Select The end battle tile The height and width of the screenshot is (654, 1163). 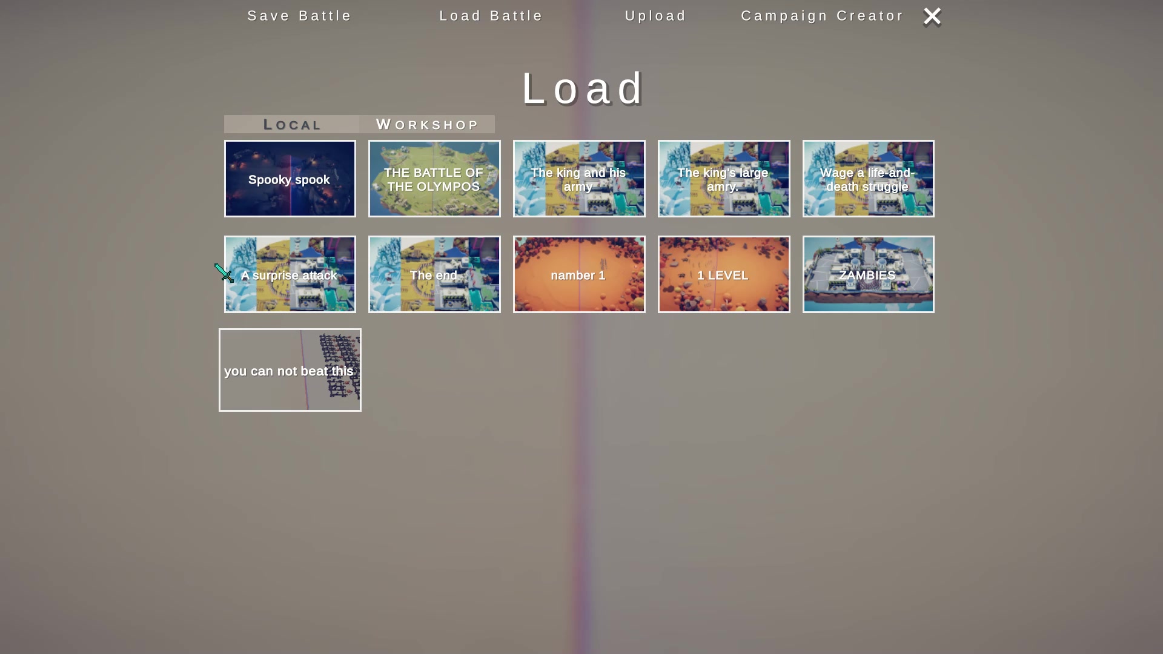434,275
